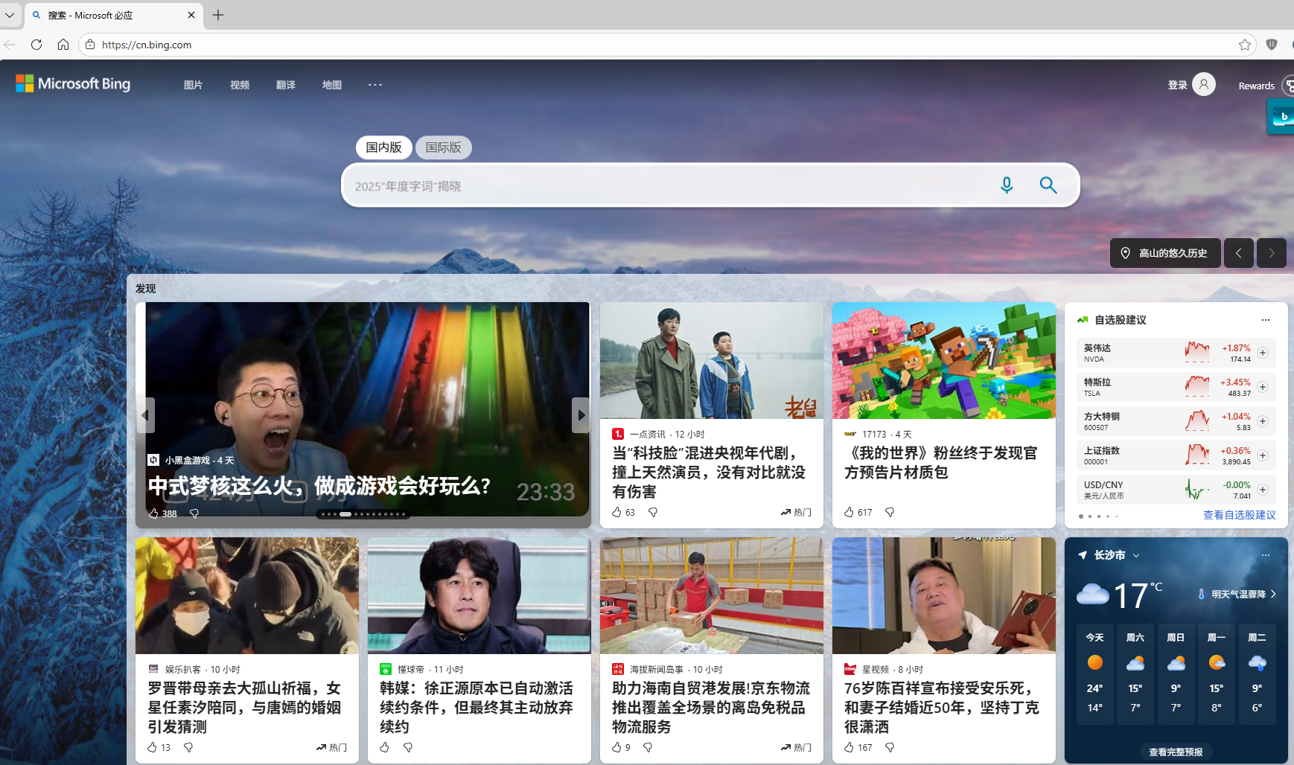Click the Microsoft Bing logo

click(72, 83)
